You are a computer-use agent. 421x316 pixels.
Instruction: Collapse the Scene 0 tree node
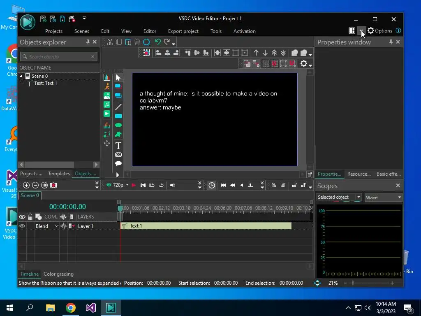coord(21,76)
